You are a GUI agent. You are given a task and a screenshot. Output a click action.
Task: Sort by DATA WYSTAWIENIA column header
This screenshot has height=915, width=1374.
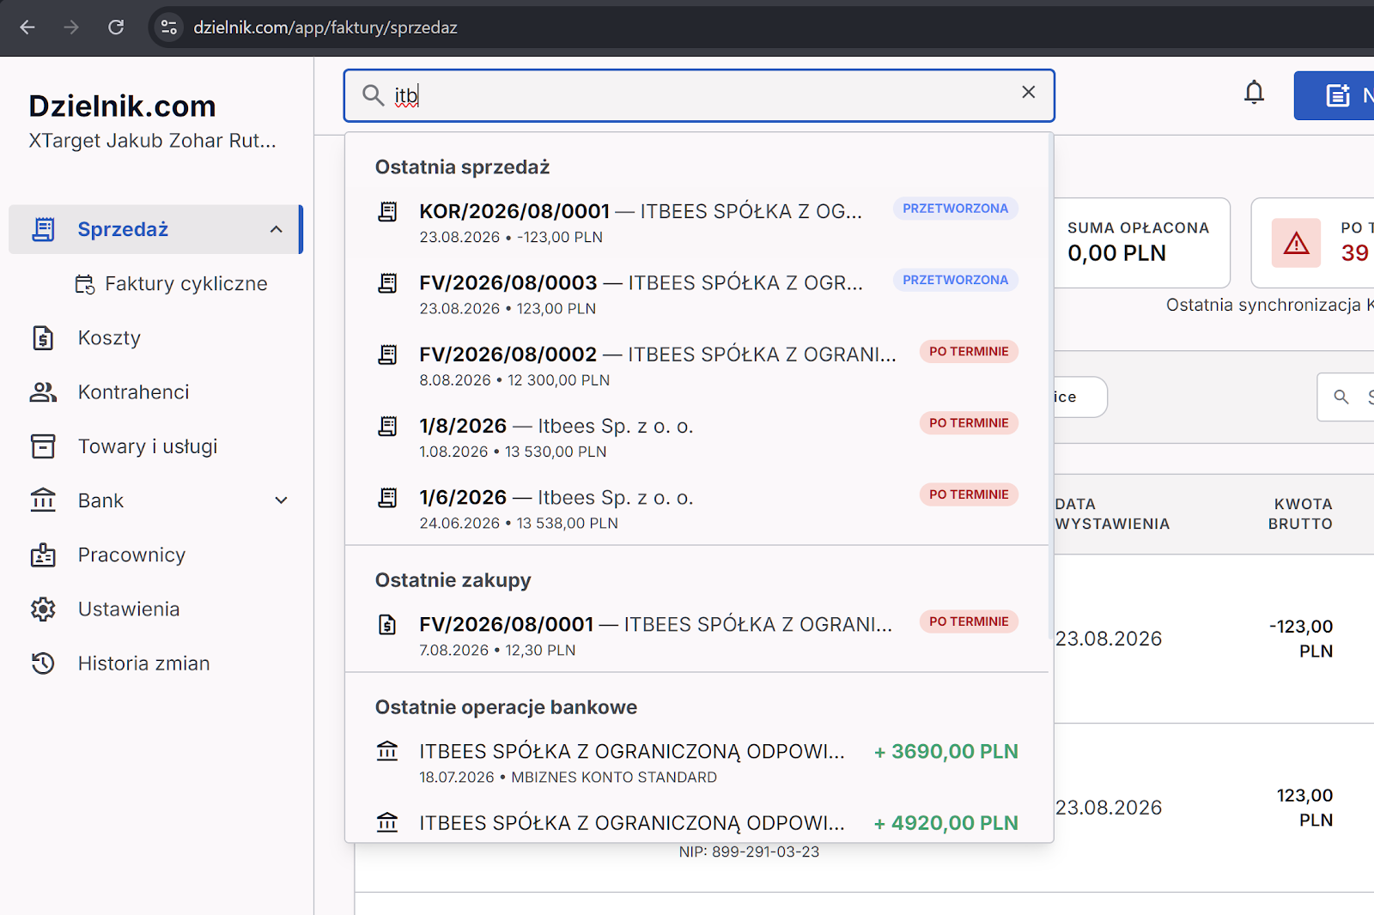[x=1112, y=513]
